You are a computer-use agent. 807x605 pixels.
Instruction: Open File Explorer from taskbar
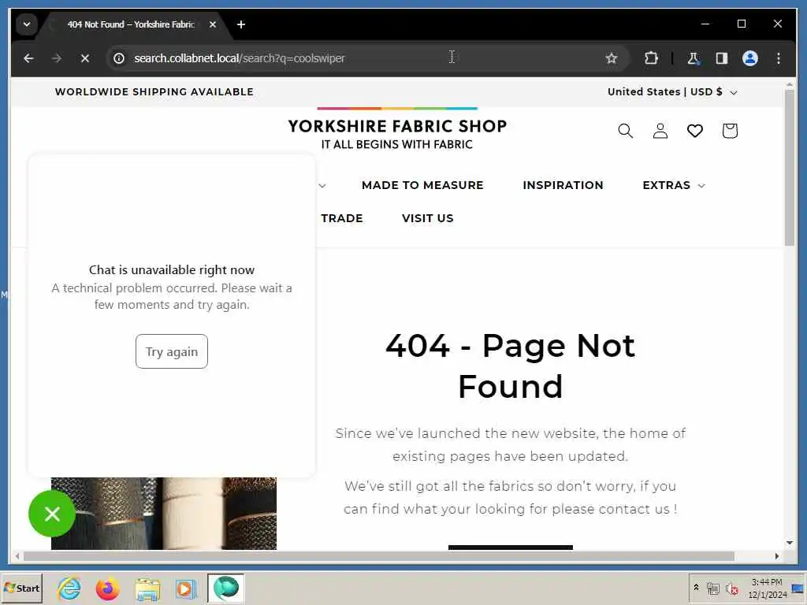pos(147,588)
